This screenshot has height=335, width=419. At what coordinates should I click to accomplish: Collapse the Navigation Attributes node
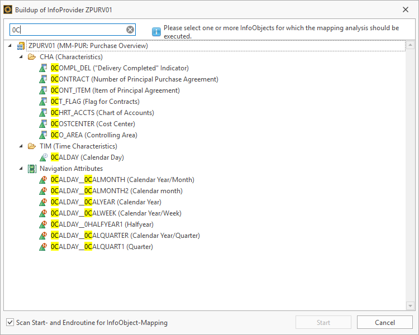point(21,169)
